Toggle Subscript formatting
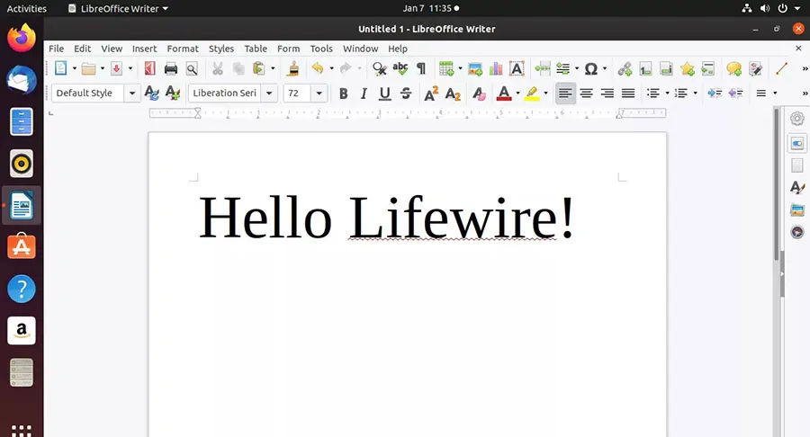Screen dimensions: 810x437 tap(453, 94)
